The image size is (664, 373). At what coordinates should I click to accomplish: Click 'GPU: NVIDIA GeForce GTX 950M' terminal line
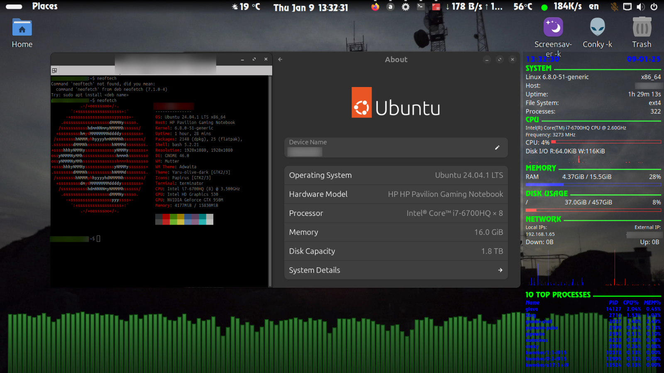click(x=189, y=200)
